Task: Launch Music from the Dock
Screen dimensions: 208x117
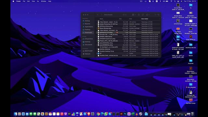Action: 62,114
